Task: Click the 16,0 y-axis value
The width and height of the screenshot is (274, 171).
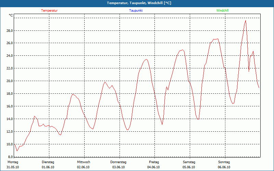Action: click(10, 106)
